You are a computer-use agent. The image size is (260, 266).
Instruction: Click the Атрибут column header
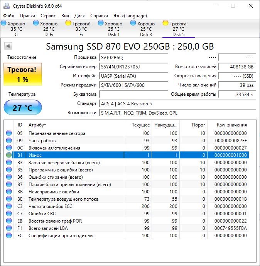point(75,125)
